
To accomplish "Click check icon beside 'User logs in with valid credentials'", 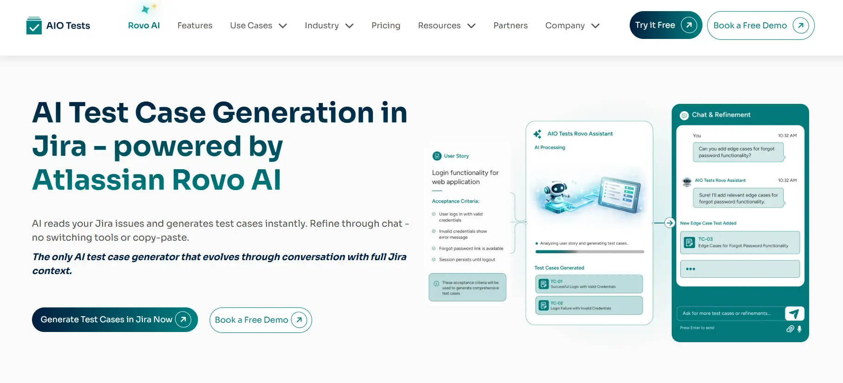I will point(434,214).
